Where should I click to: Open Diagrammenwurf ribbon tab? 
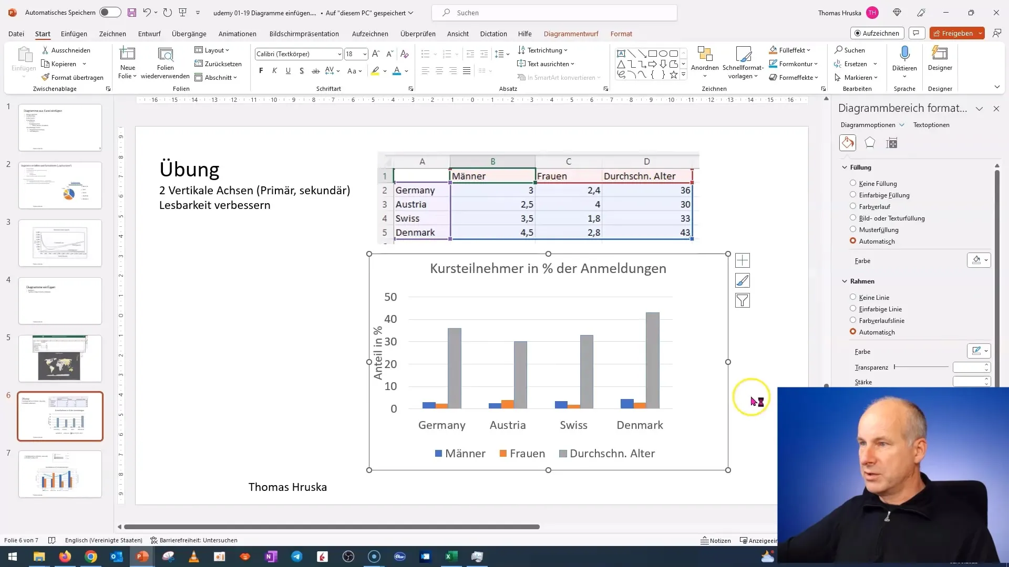[x=571, y=33]
